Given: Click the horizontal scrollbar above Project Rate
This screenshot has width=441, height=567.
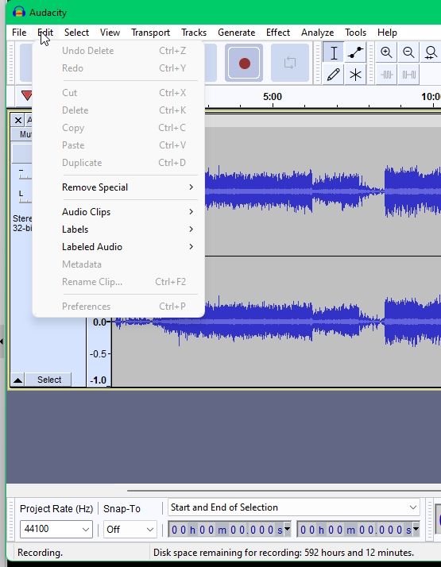Looking at the screenshot, I should [284, 491].
